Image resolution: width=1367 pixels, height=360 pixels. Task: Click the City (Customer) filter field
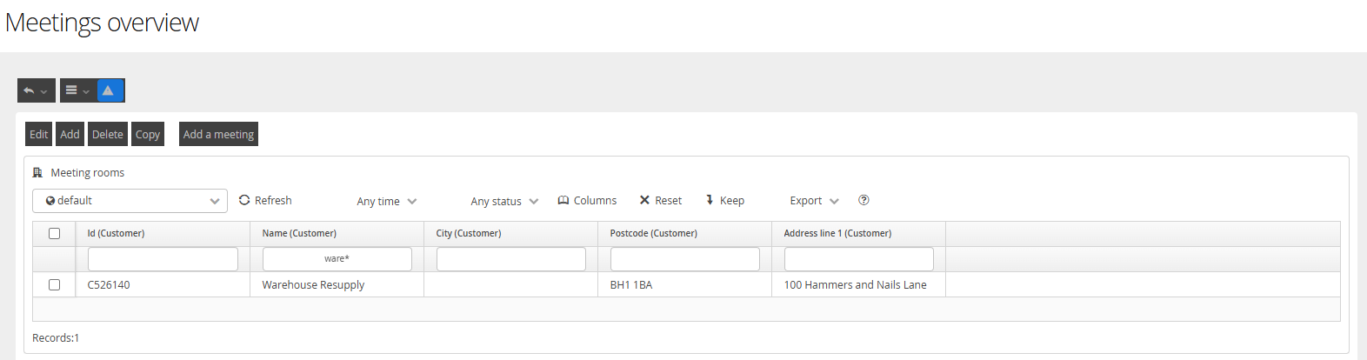coord(511,259)
